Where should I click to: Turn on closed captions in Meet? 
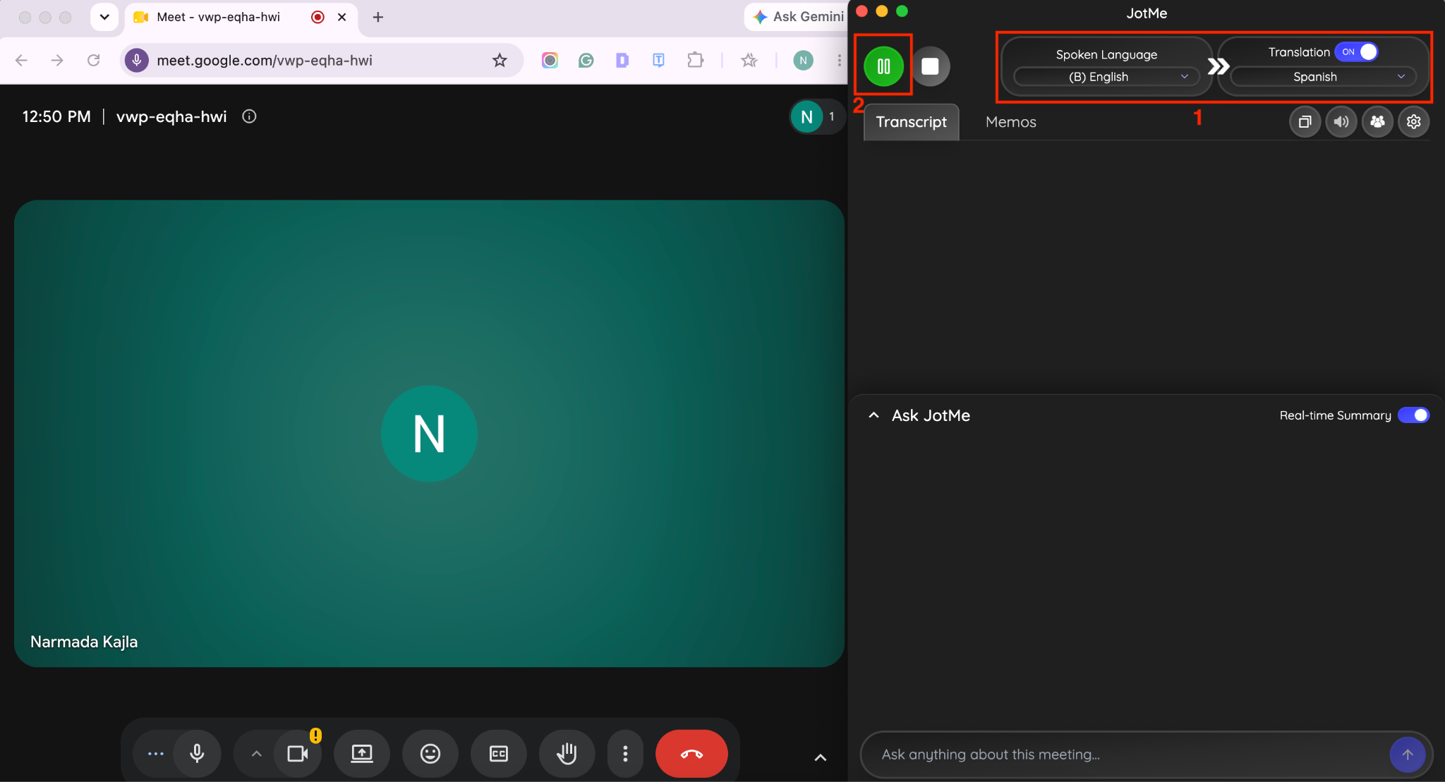point(499,754)
